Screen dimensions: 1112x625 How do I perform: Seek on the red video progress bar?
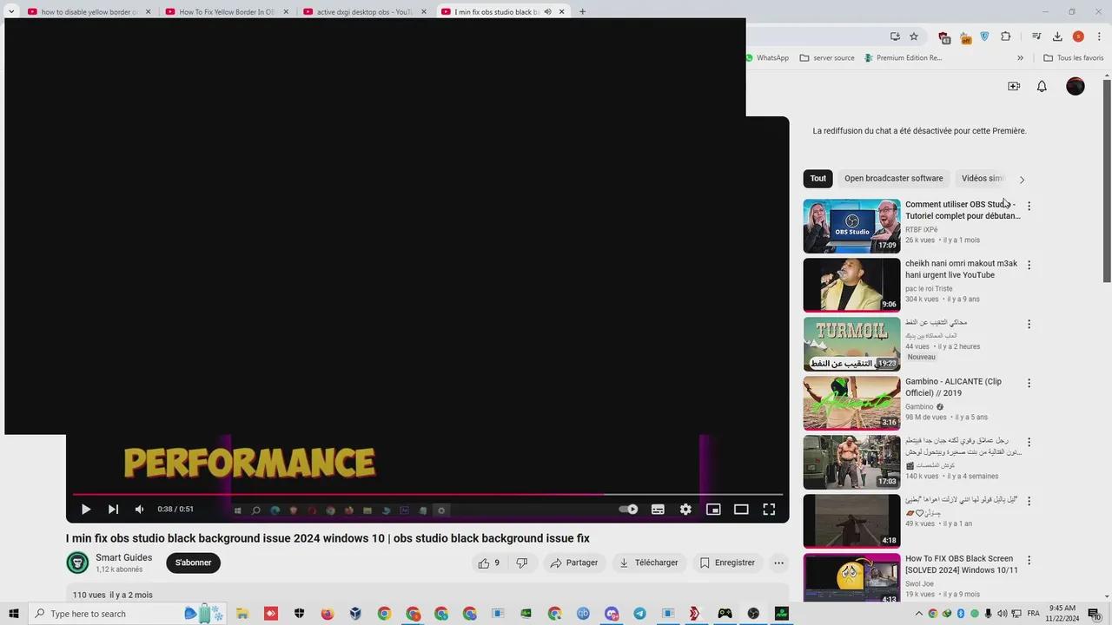pyautogui.click(x=427, y=494)
